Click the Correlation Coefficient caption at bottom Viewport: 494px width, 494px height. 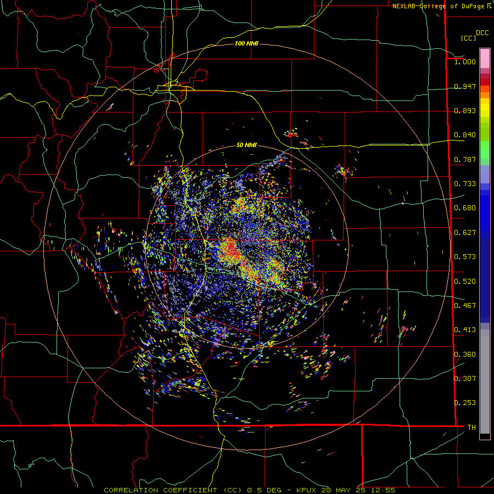click(250, 490)
